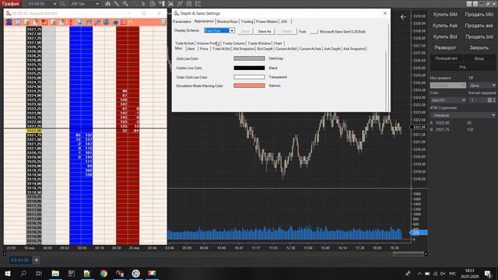Click the Закрыть button in the trader panel
Screen dimensions: 498x280
479,47
